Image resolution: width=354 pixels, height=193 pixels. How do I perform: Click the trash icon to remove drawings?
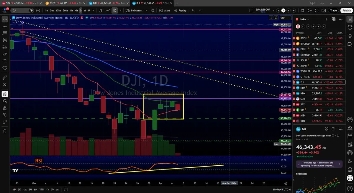coord(5,131)
